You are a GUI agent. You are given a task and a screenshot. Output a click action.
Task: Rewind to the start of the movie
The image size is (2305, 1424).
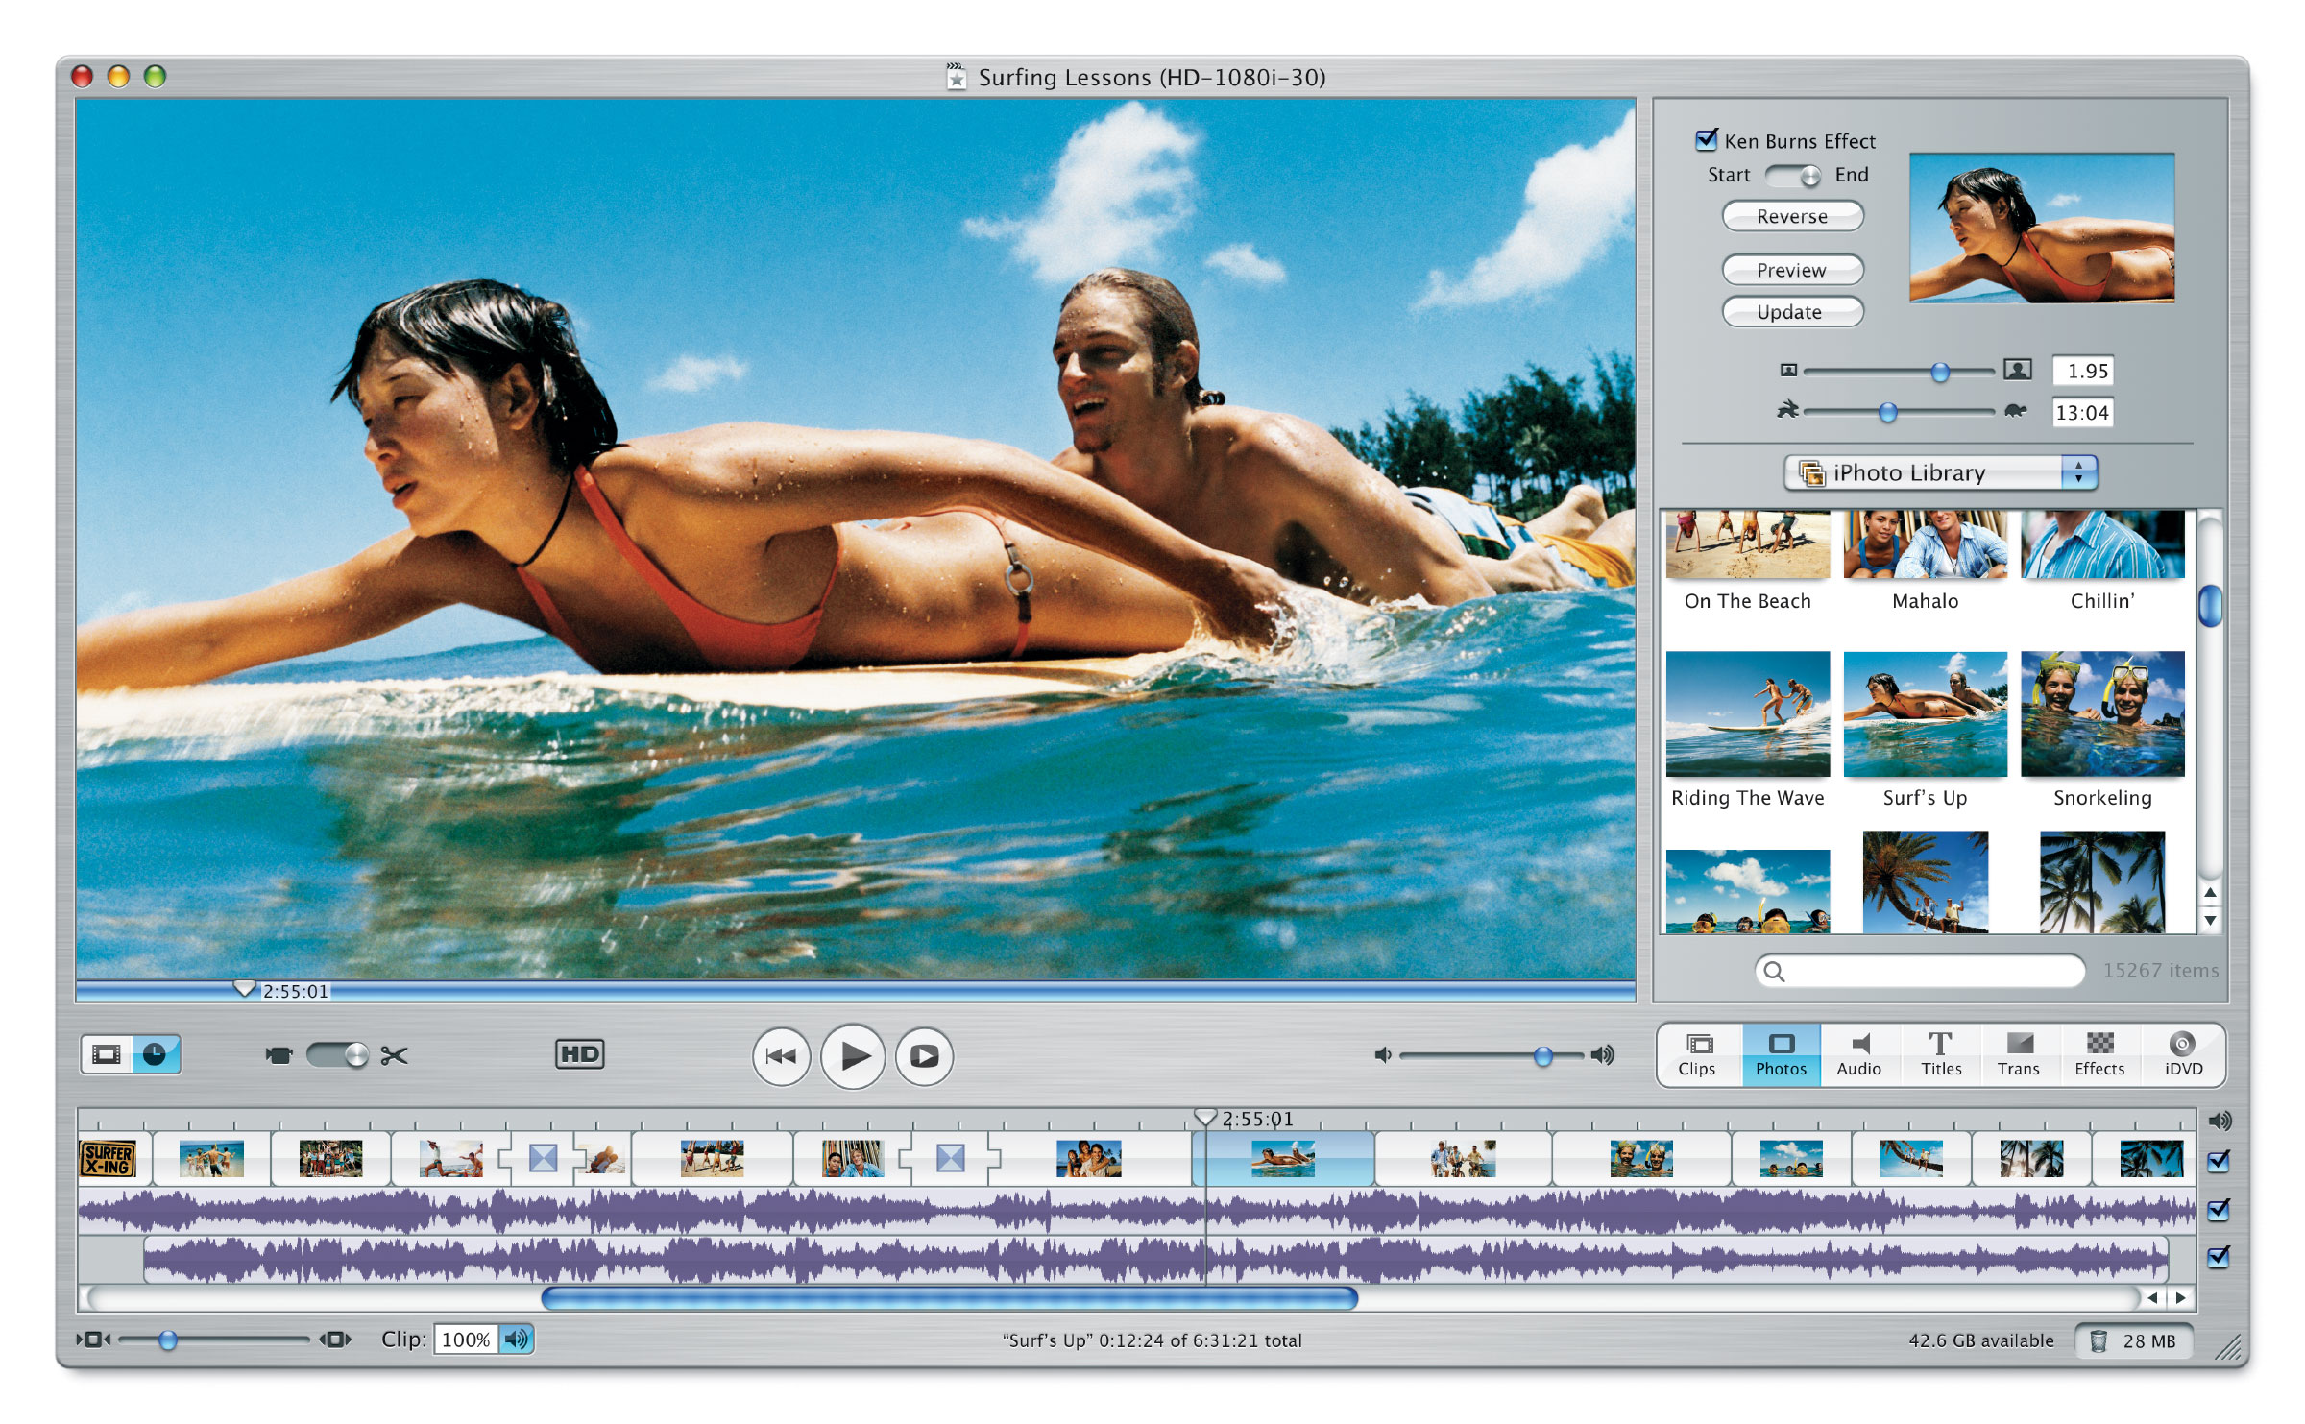pos(781,1056)
